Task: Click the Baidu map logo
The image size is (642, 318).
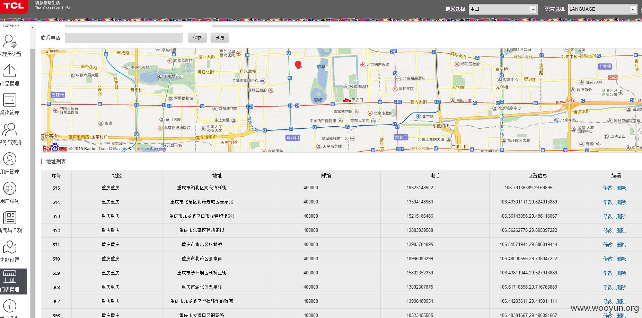Action: 55,148
